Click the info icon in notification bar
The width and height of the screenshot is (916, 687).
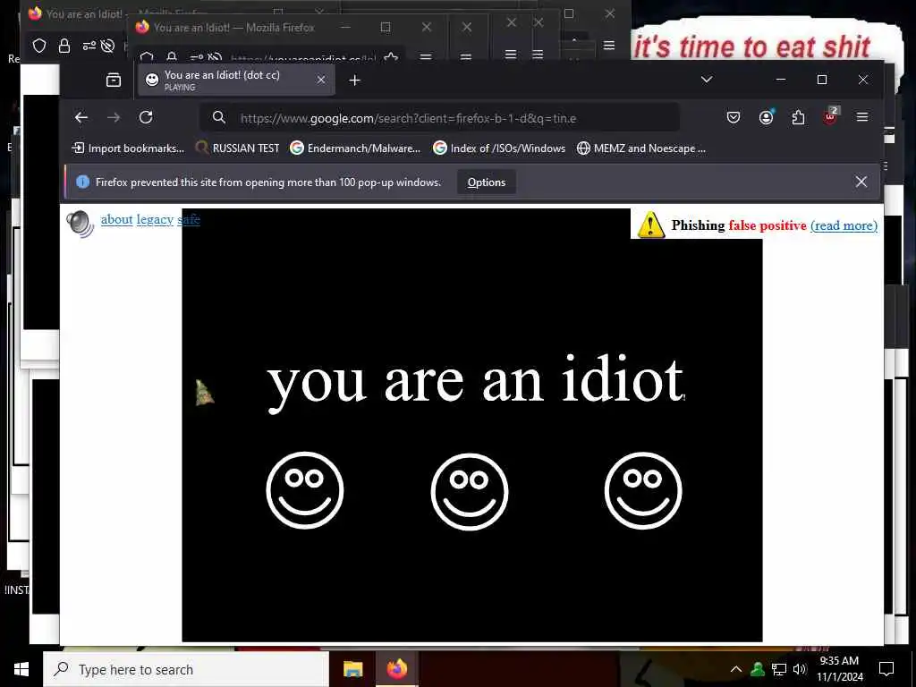(83, 182)
